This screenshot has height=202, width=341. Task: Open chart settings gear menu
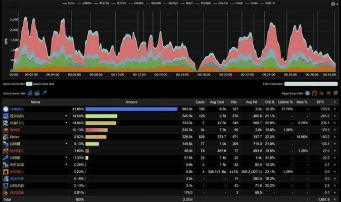pyautogui.click(x=333, y=4)
